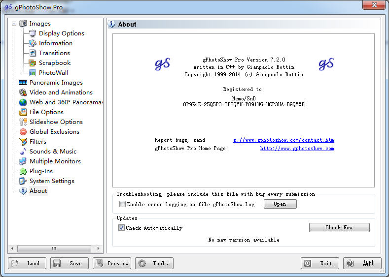Open the System Settings page
Screen dimensions: 389x277
[52, 181]
